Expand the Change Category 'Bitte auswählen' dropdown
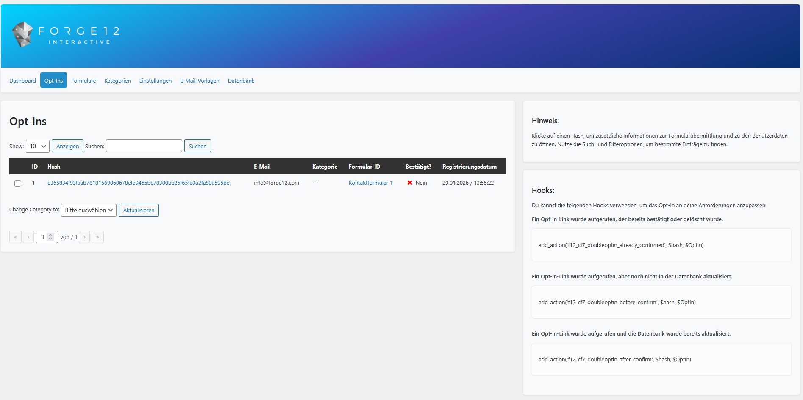Image resolution: width=803 pixels, height=400 pixels. (x=89, y=210)
